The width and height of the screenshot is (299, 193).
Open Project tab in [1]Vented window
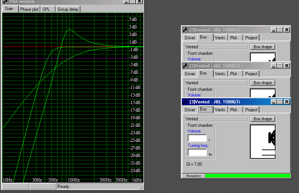point(251,74)
